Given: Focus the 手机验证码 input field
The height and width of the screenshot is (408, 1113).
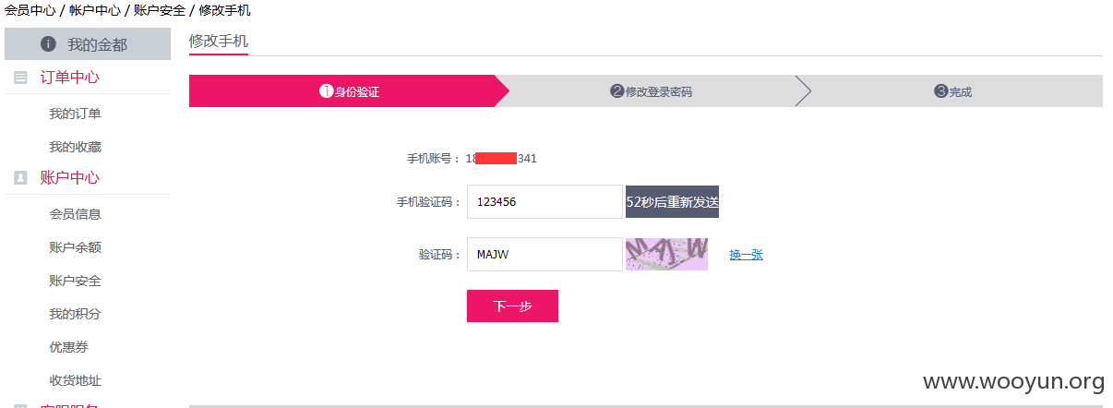Looking at the screenshot, I should [545, 201].
